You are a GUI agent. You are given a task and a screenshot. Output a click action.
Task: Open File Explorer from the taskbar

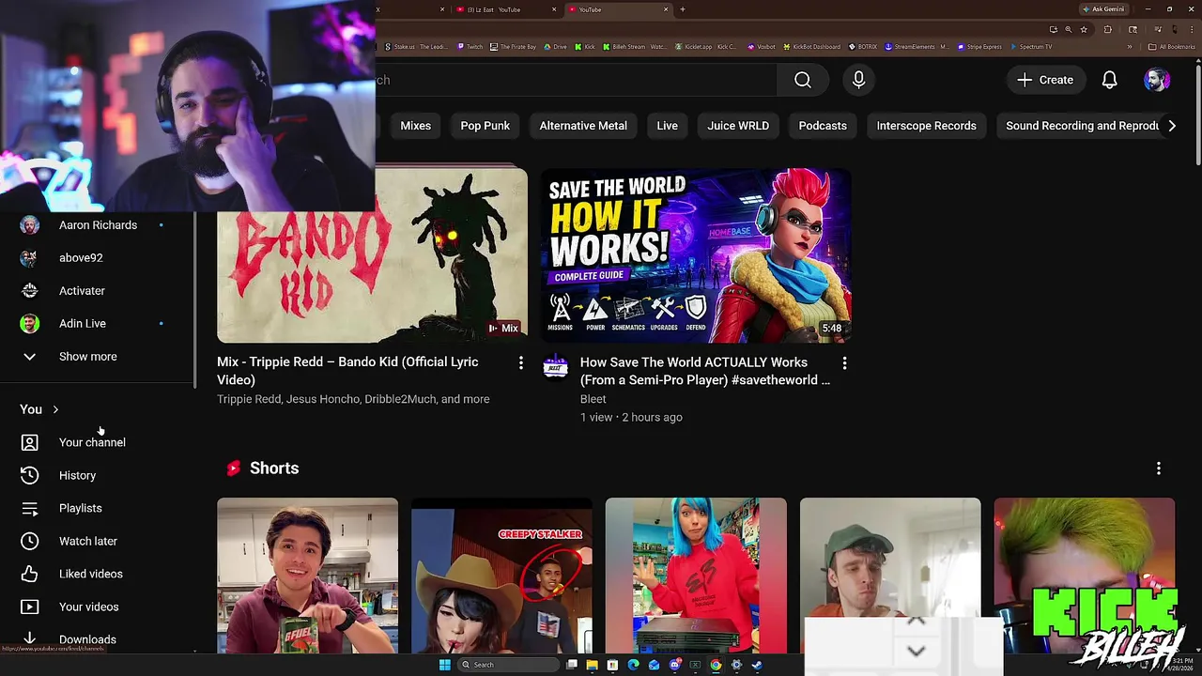pos(592,665)
